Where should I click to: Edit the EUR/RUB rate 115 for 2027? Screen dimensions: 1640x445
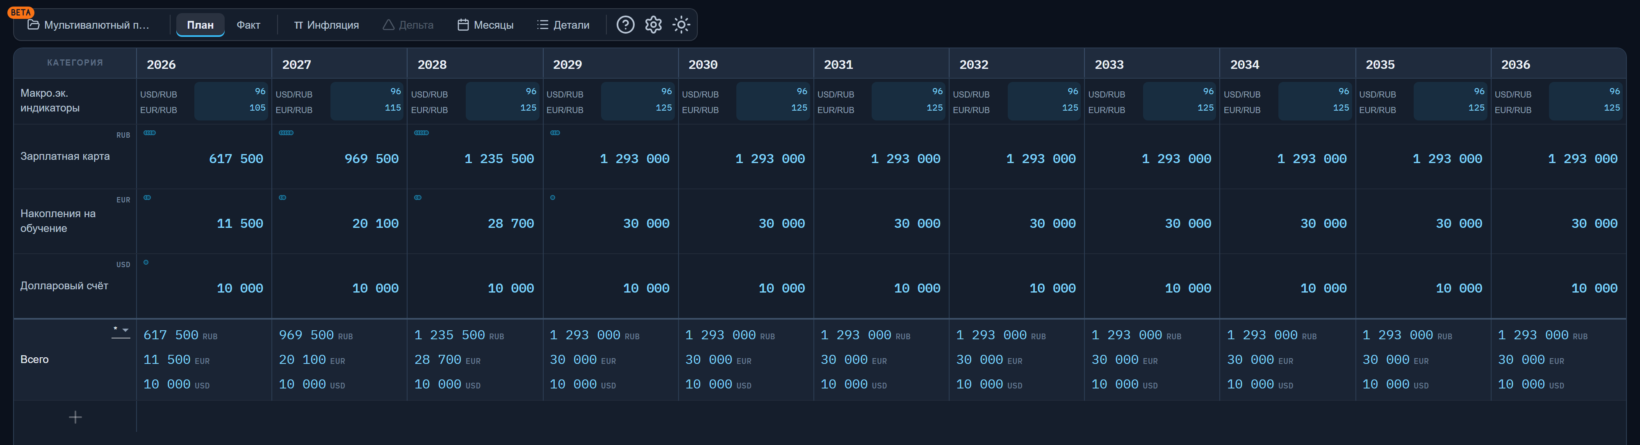coord(393,108)
